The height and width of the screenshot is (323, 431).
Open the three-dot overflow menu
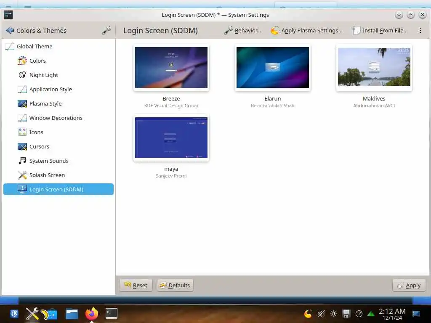pos(420,30)
